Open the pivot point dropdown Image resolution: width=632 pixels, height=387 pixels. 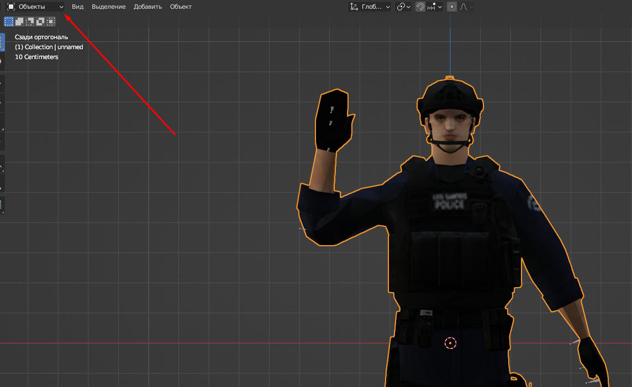click(x=403, y=7)
